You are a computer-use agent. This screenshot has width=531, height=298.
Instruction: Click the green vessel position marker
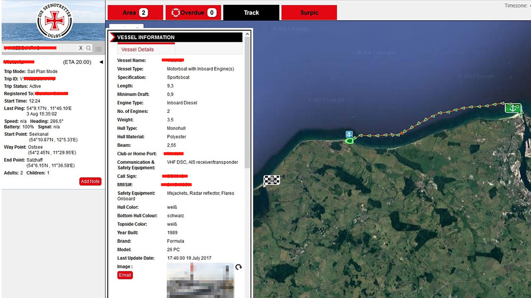click(349, 141)
